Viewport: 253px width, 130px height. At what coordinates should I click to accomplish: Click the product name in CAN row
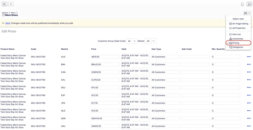(13, 72)
